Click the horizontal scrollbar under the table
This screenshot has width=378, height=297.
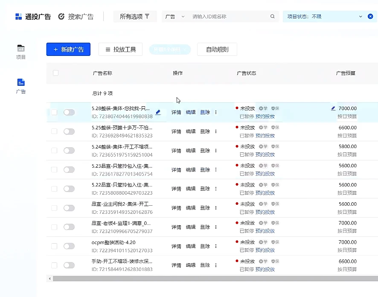(x=213, y=279)
